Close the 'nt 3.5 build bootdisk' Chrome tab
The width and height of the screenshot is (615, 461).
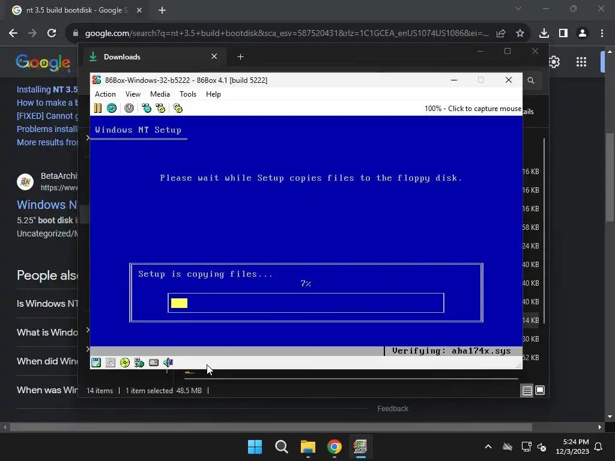pyautogui.click(x=139, y=10)
